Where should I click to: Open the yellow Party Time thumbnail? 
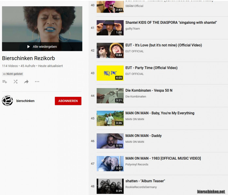tap(110, 73)
